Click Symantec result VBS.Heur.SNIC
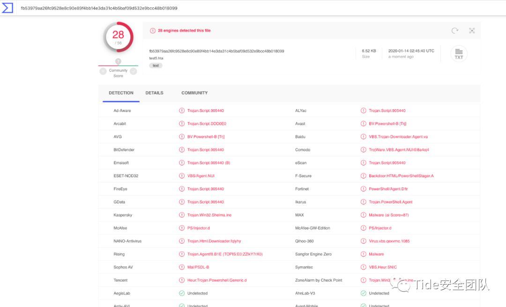The width and height of the screenshot is (506, 307). (x=383, y=267)
